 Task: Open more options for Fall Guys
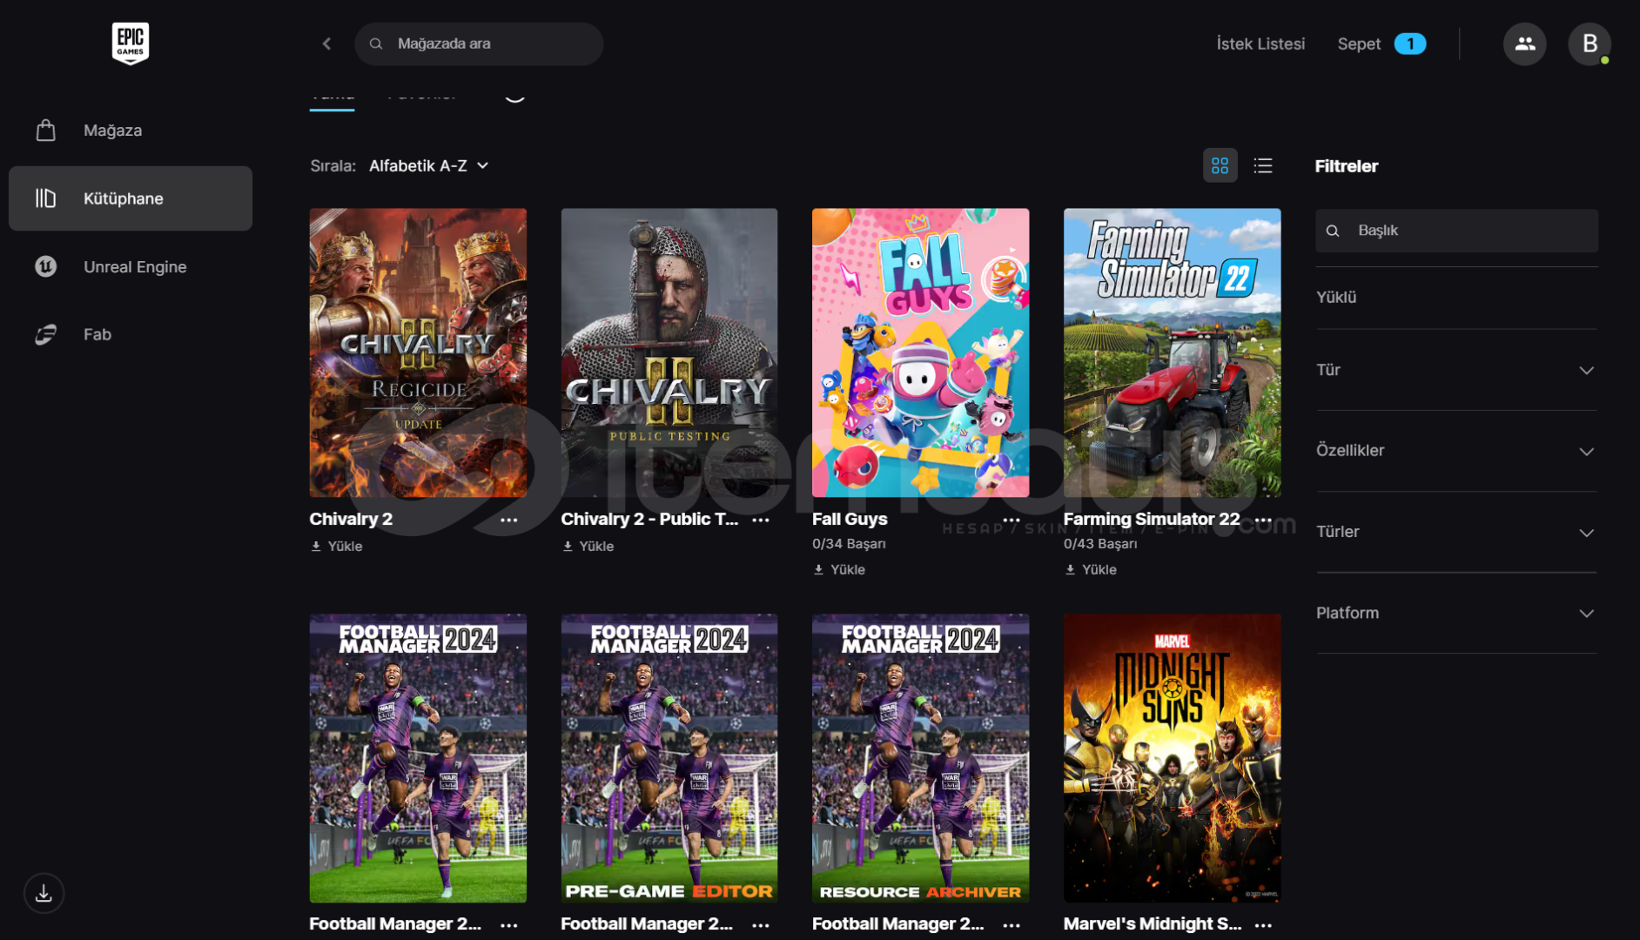pyautogui.click(x=1012, y=520)
